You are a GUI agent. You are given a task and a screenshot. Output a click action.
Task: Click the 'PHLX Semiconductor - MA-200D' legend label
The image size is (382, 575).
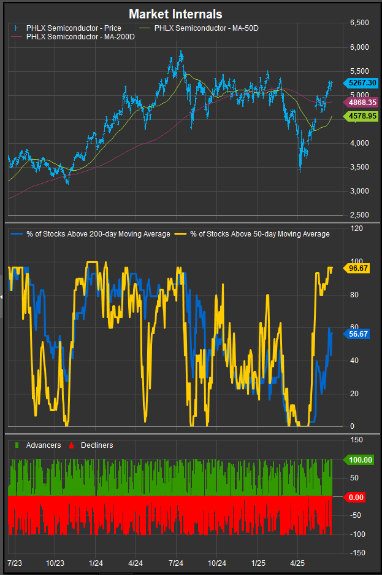[x=80, y=37]
